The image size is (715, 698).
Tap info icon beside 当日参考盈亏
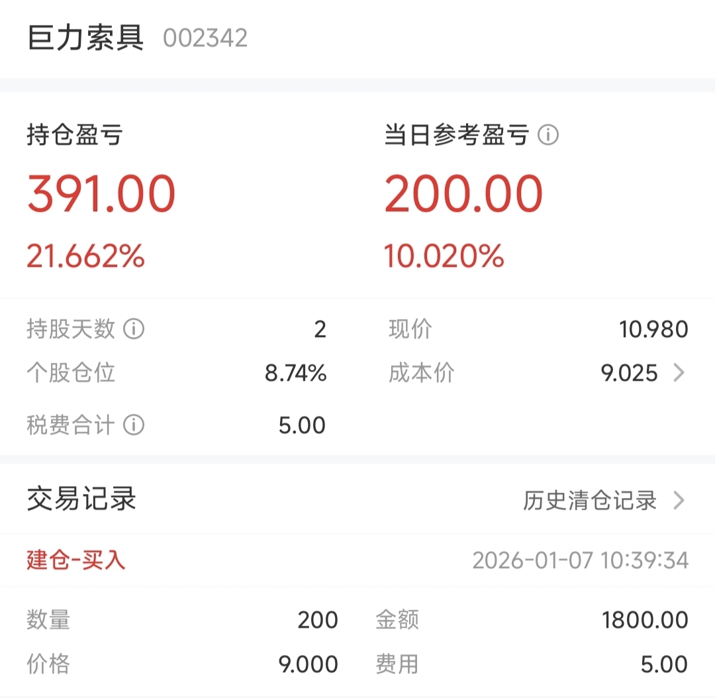(x=548, y=135)
